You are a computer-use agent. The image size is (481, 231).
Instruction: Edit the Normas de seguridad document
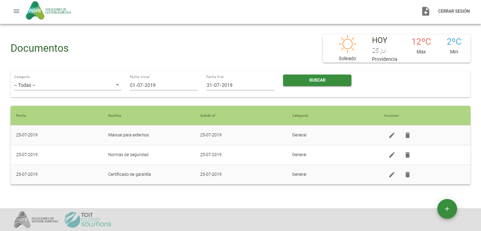[x=392, y=155]
